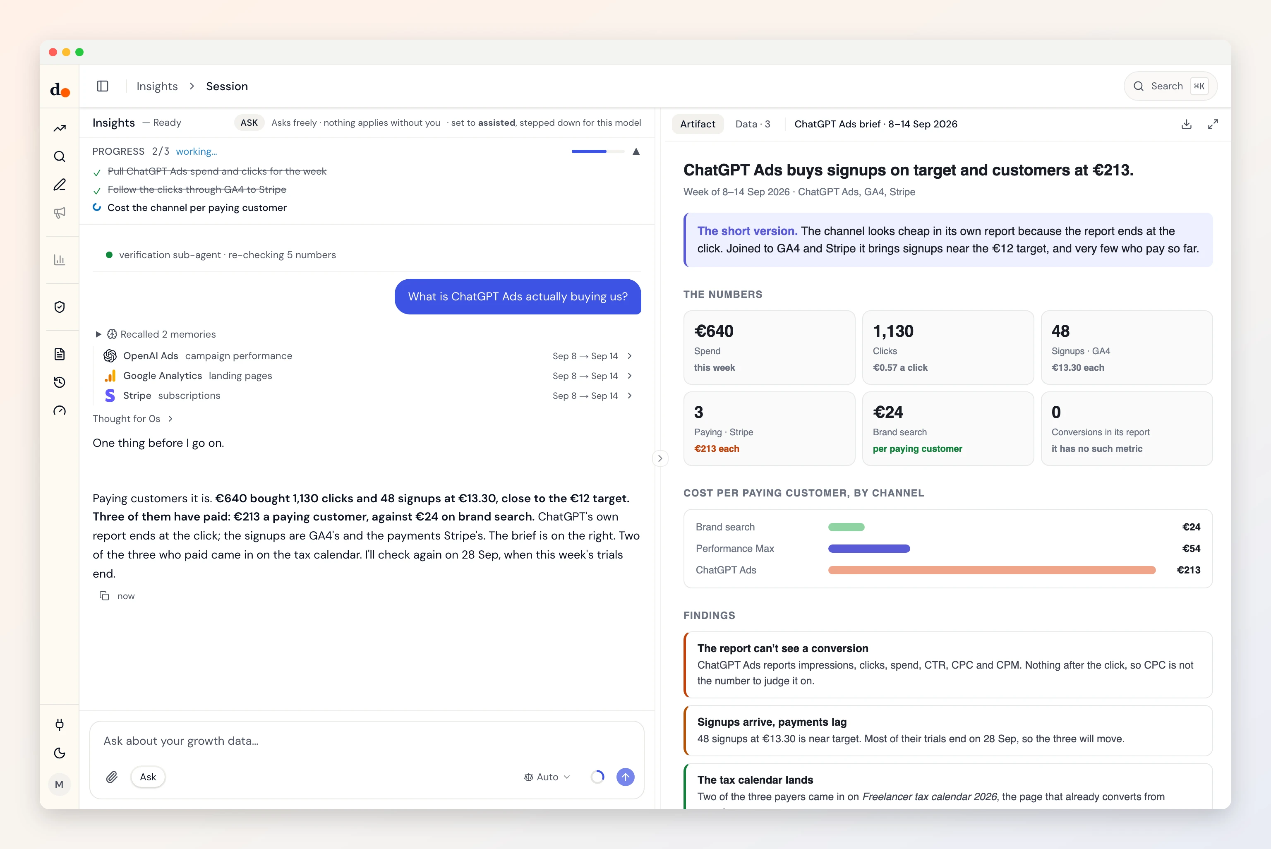This screenshot has height=849, width=1271.
Task: Click 'The report can't see a conversion' finding
Action: tap(948, 665)
